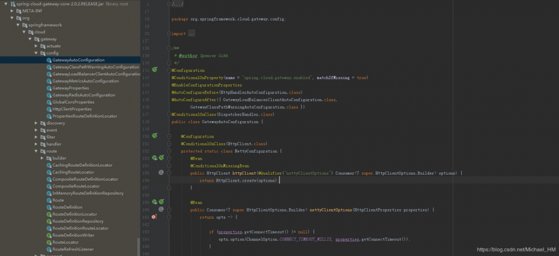Open CompositeRouteDefinitionLocator class

(85, 179)
